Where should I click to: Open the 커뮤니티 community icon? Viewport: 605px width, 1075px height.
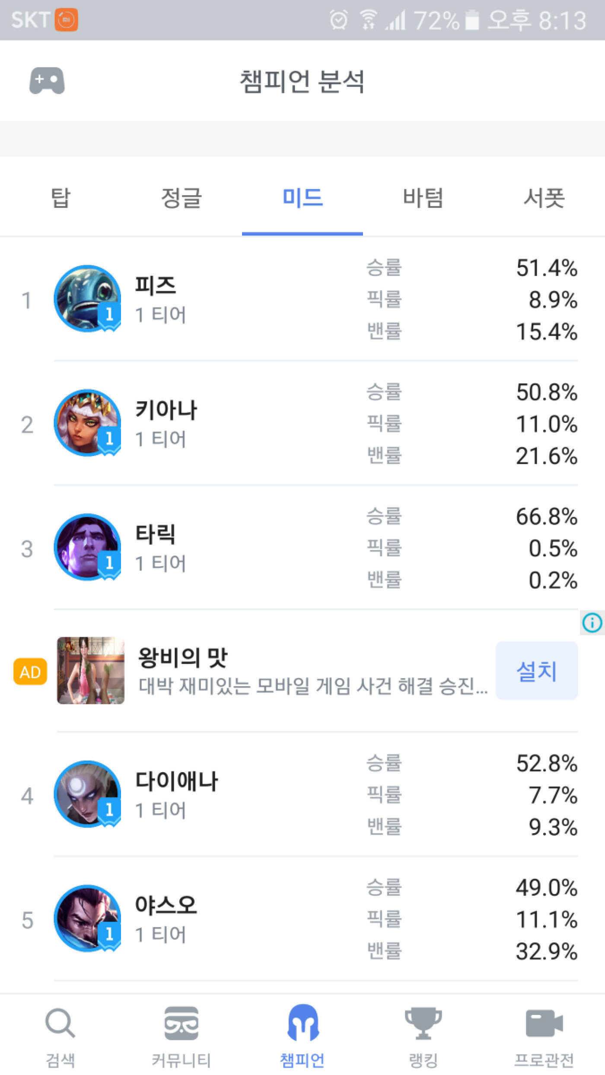pyautogui.click(x=181, y=1023)
